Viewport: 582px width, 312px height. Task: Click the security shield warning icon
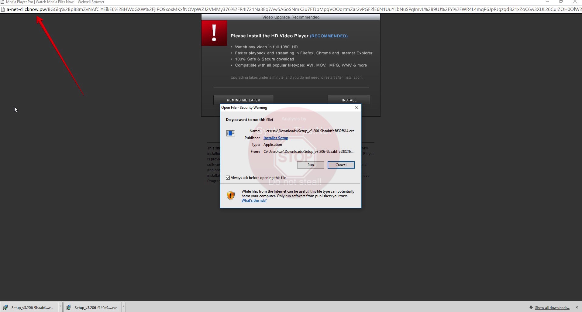pyautogui.click(x=231, y=195)
